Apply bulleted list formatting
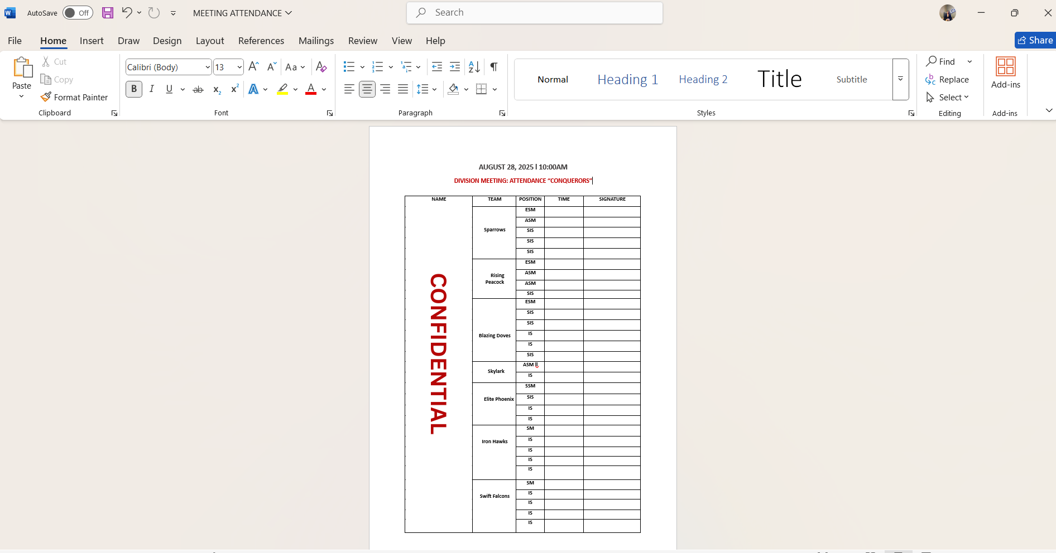This screenshot has width=1056, height=553. [349, 67]
